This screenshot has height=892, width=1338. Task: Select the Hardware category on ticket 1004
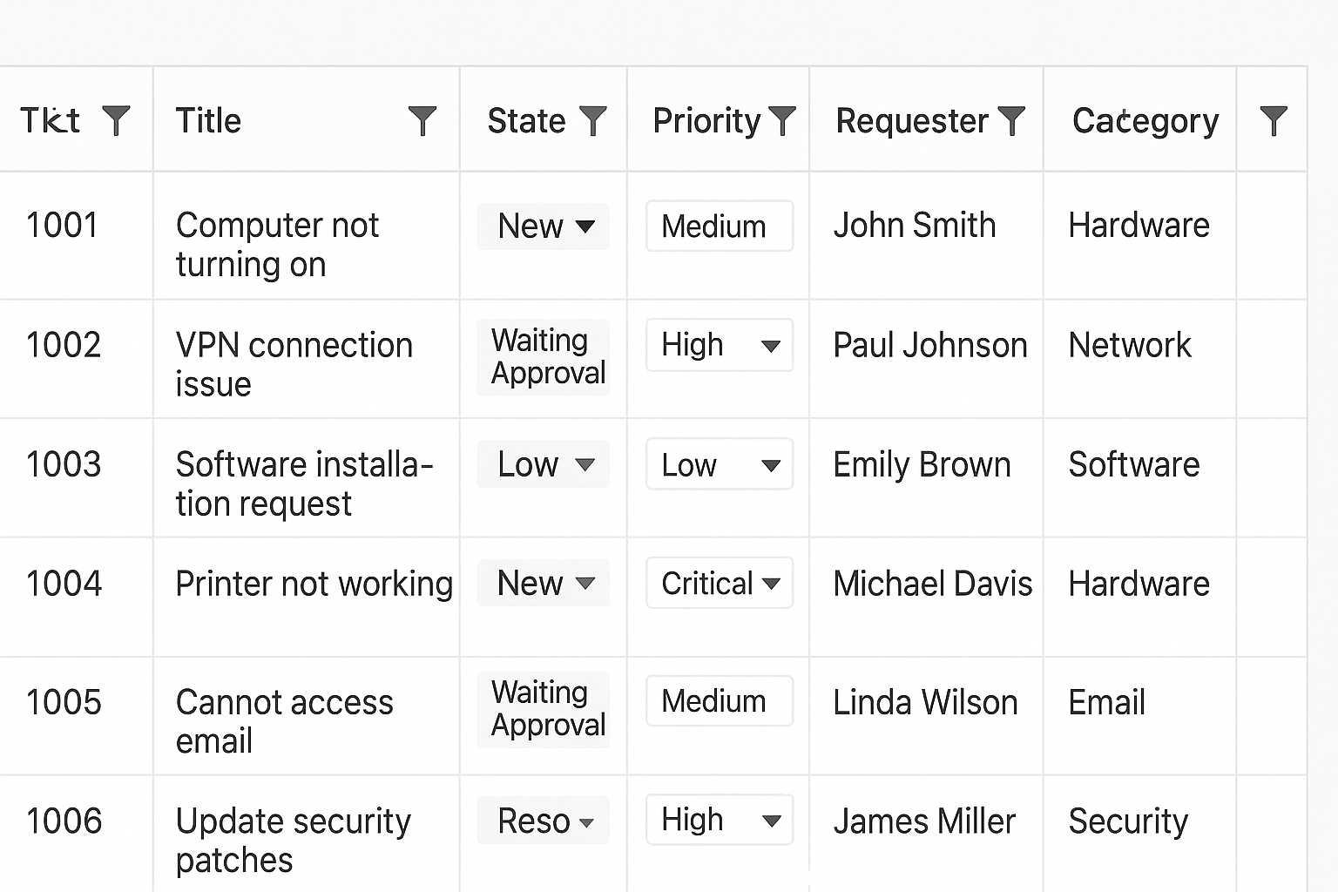[1139, 583]
